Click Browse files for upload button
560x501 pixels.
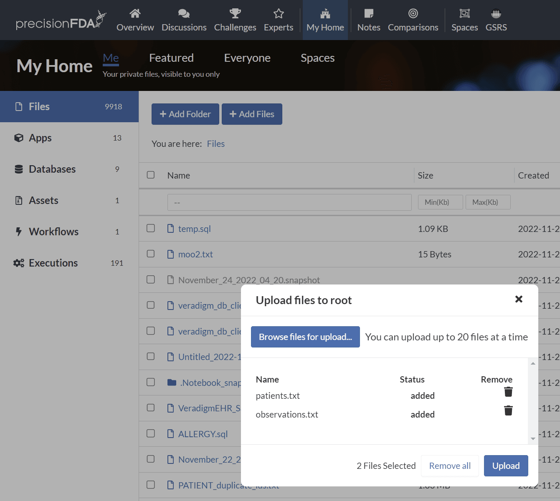[x=305, y=337]
